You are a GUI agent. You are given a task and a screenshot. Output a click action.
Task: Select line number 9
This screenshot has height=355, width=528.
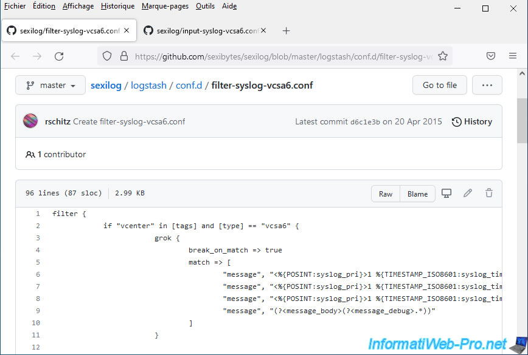(38, 311)
